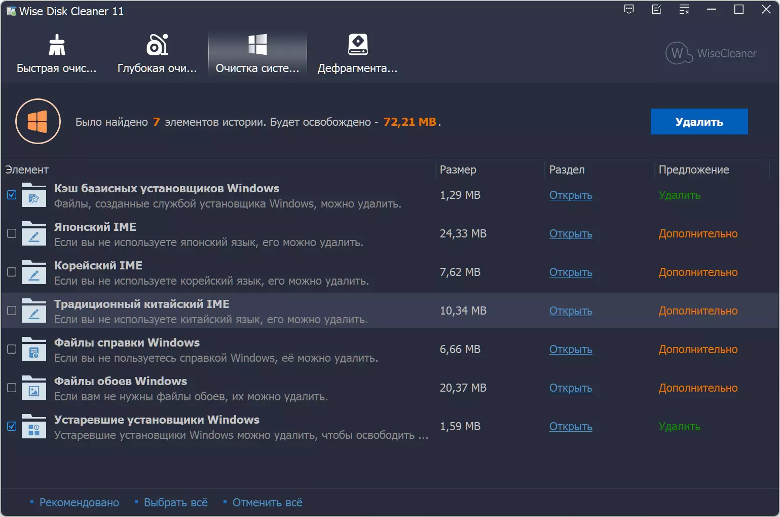Click the folder icon for Кэш базисных установщиков

(x=34, y=195)
